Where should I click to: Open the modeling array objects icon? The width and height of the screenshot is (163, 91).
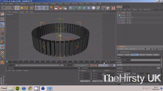pos(84,8)
